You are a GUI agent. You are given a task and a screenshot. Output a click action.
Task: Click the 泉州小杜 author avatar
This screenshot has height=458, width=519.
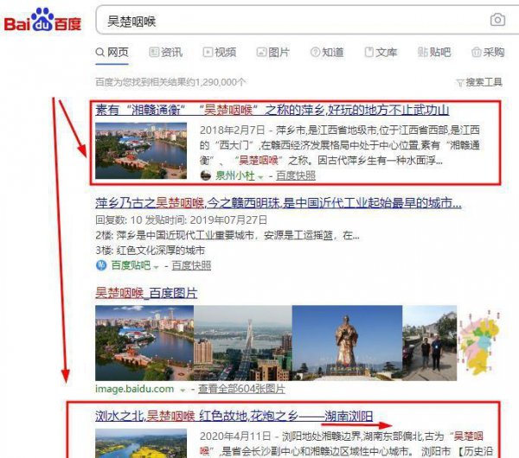[206, 175]
